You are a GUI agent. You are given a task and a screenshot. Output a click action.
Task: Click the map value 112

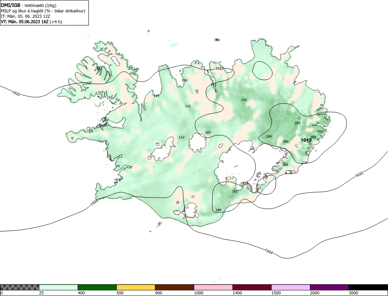point(182,137)
